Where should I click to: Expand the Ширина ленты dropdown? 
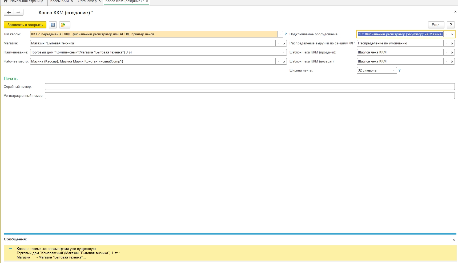coord(394,70)
